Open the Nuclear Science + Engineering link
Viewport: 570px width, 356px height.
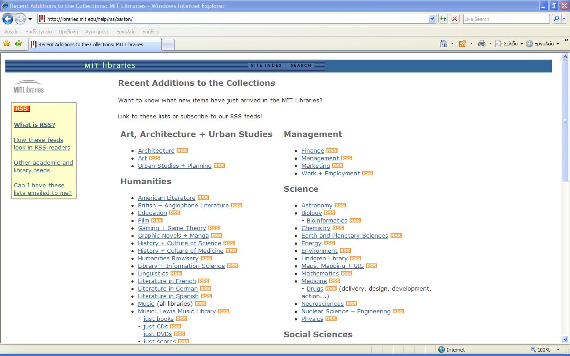point(346,311)
